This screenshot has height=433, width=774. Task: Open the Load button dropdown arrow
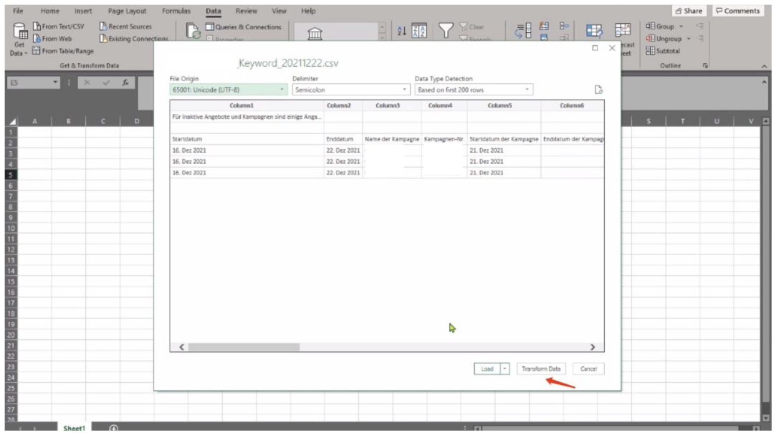[505, 368]
